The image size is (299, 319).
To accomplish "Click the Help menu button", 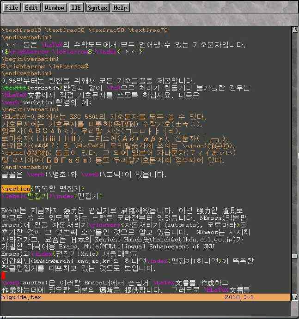I will (120, 8).
